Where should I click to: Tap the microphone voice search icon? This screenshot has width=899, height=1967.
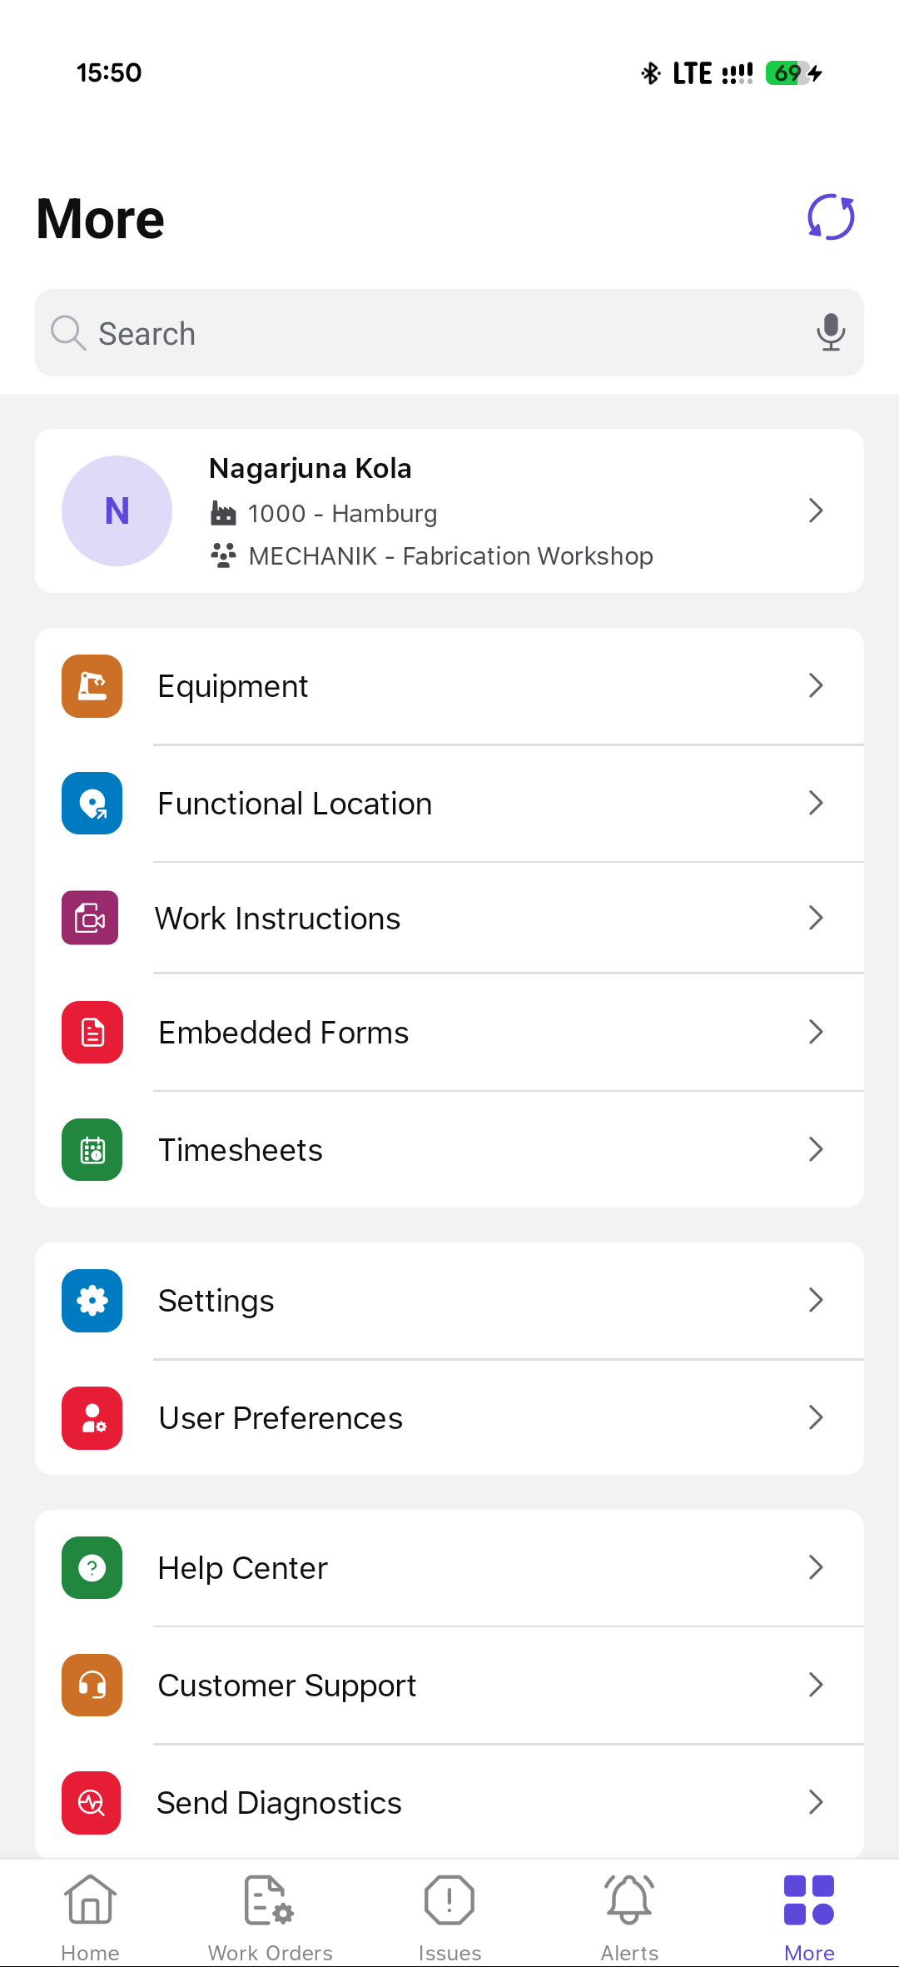(830, 332)
